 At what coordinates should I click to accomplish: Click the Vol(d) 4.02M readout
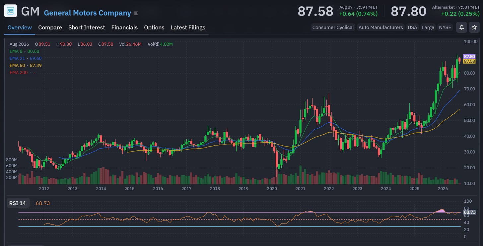(160, 44)
